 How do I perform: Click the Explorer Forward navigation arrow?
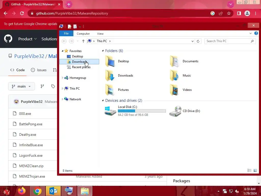pyautogui.click(x=71, y=41)
